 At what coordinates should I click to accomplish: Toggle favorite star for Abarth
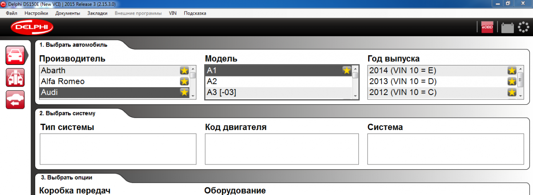point(184,70)
